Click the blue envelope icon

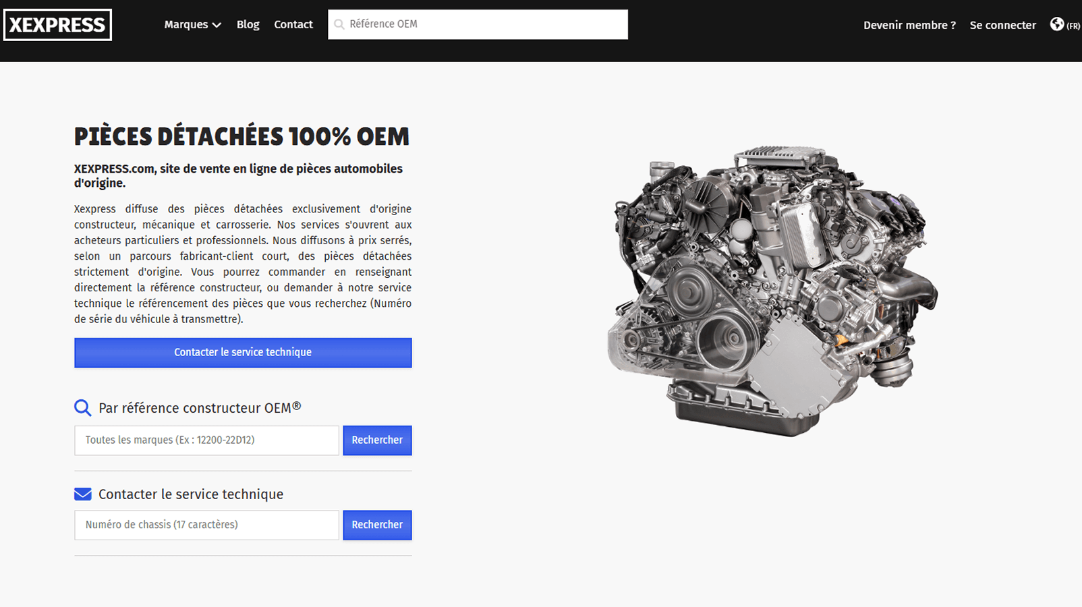tap(82, 494)
